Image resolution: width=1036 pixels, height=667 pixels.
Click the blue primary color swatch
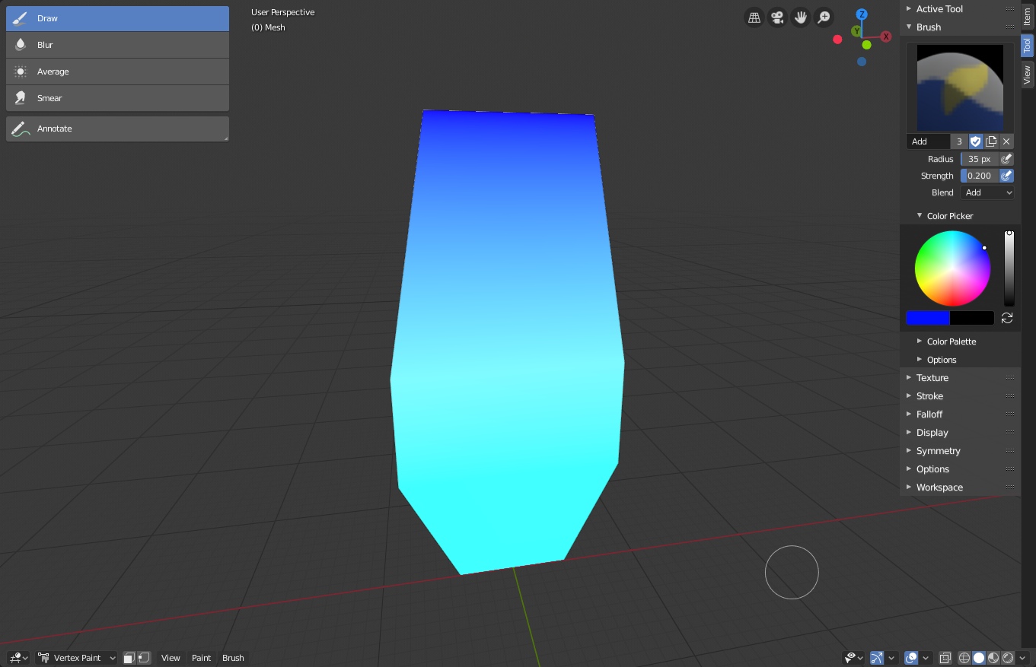point(928,318)
